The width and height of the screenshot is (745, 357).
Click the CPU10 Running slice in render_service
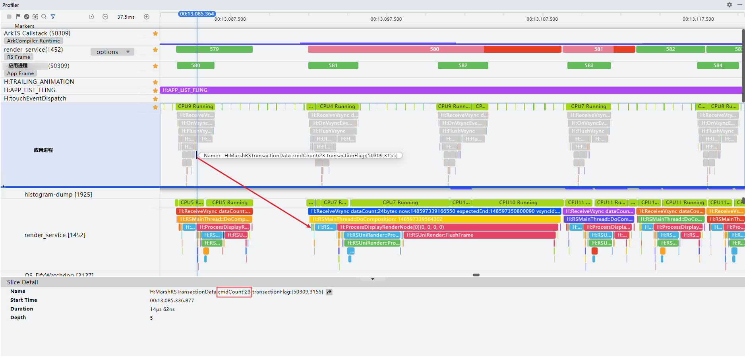coord(518,203)
